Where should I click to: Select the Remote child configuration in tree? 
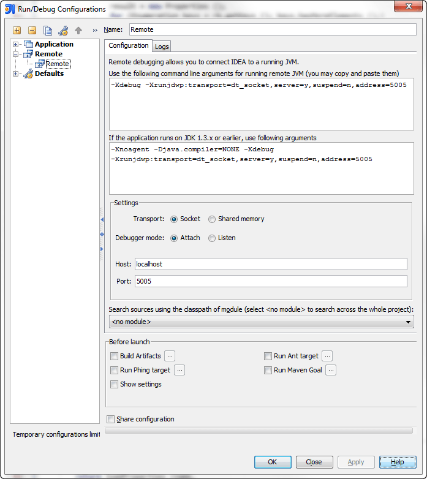click(57, 64)
